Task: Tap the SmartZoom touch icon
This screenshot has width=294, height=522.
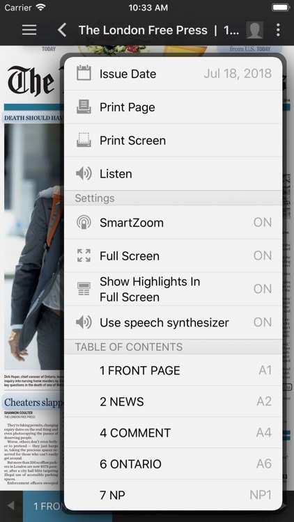Action: (x=84, y=223)
